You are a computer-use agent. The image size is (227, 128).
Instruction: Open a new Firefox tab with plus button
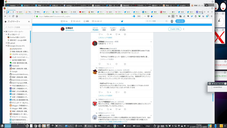click(208, 12)
